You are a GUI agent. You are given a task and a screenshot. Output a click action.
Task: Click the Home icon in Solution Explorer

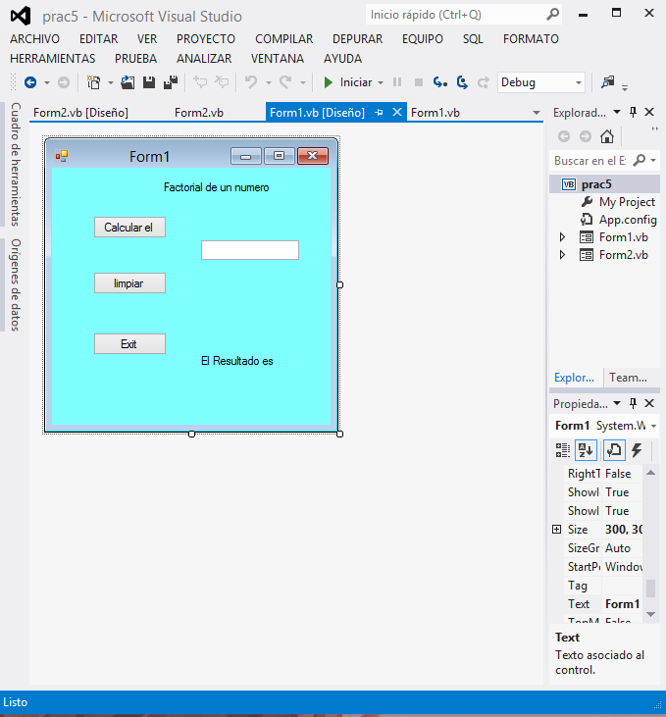[x=607, y=136]
